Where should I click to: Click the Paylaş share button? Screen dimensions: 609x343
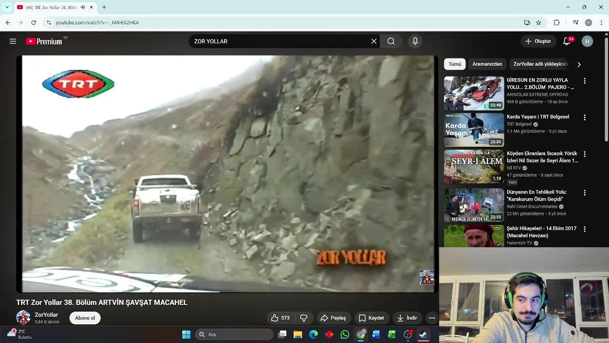[x=334, y=318]
